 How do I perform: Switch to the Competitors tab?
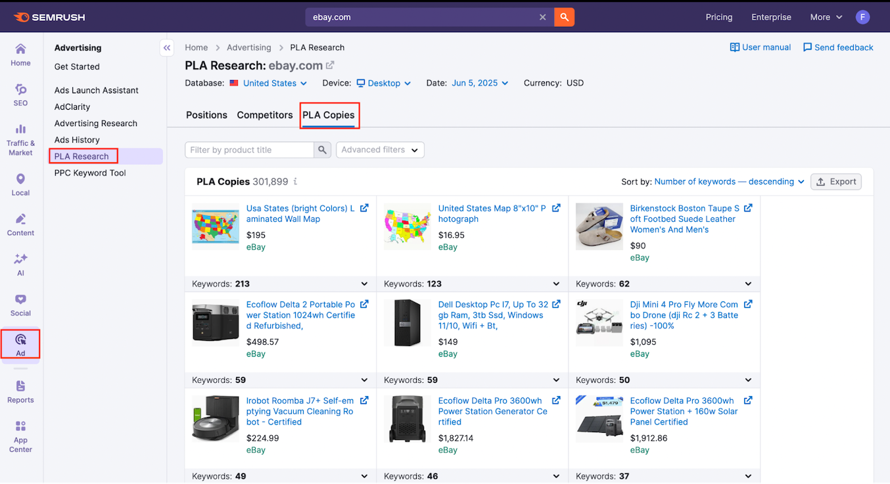coord(265,115)
